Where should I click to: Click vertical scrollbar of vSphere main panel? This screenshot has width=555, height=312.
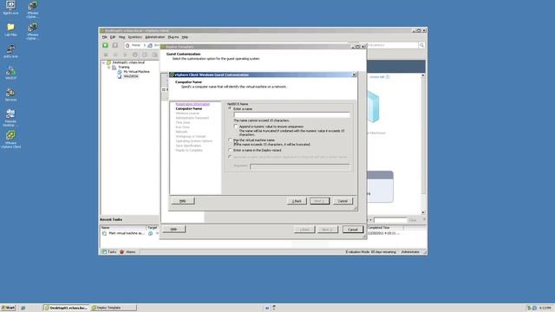click(423, 143)
